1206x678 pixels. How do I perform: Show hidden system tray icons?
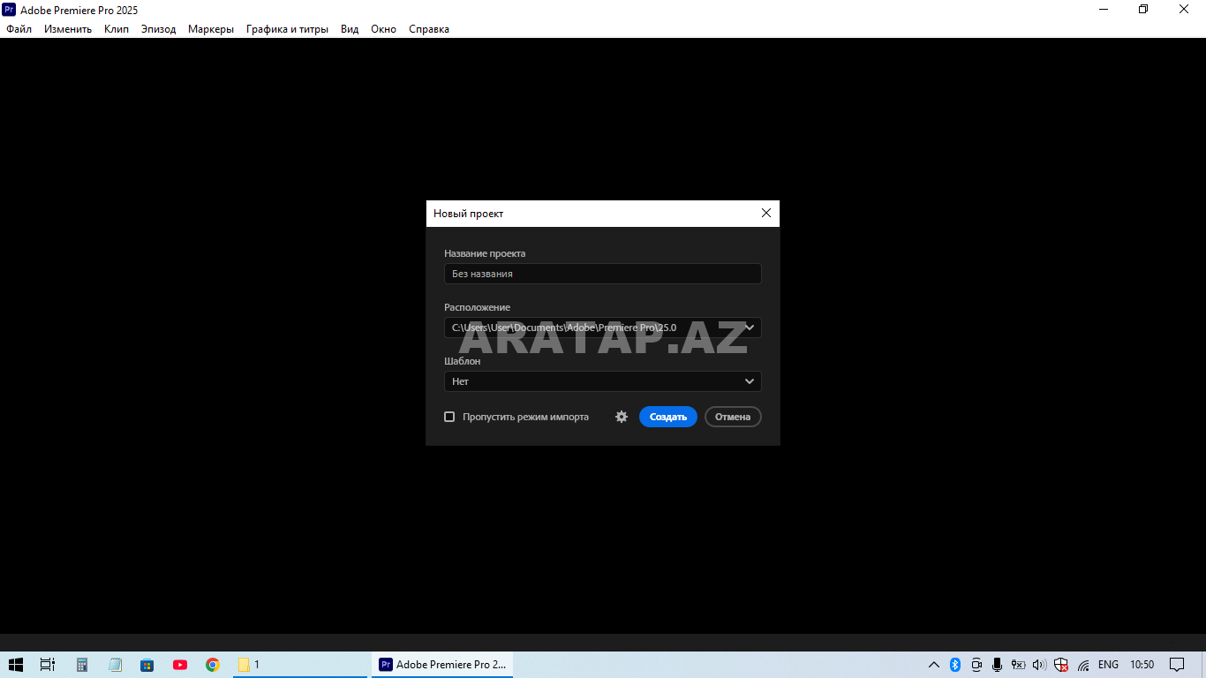(x=934, y=665)
